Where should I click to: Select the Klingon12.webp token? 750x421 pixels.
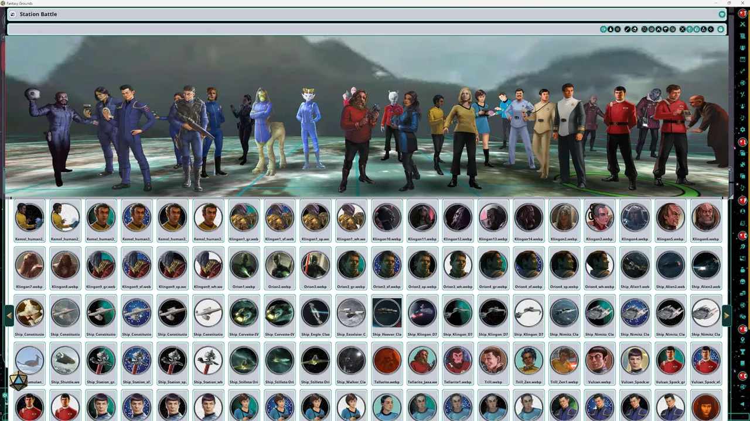[458, 221]
